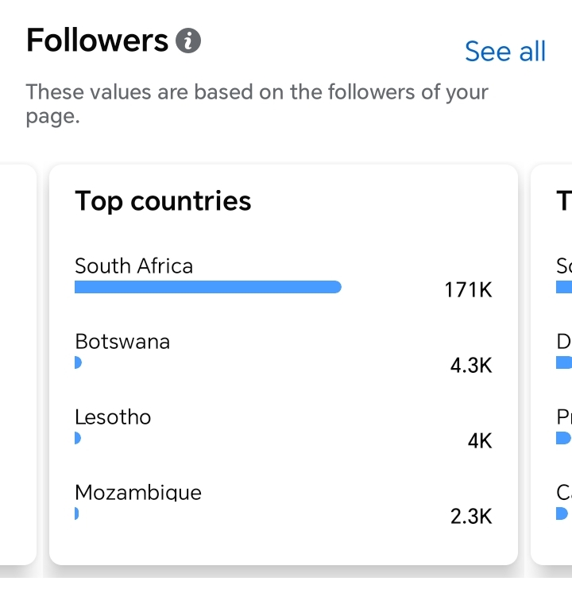This screenshot has width=572, height=589.
Task: Select the South Africa country label
Action: coord(133,266)
